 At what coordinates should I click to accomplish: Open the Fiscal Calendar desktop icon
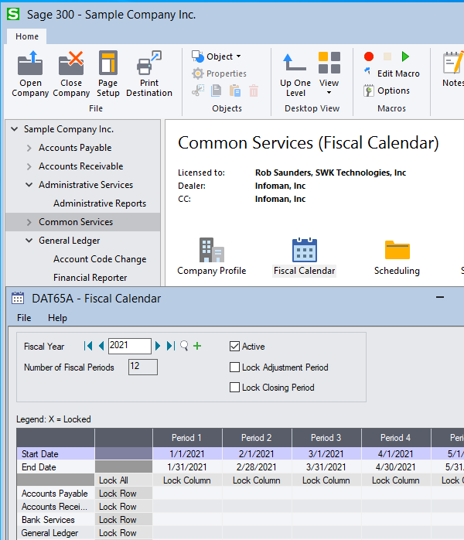click(304, 251)
